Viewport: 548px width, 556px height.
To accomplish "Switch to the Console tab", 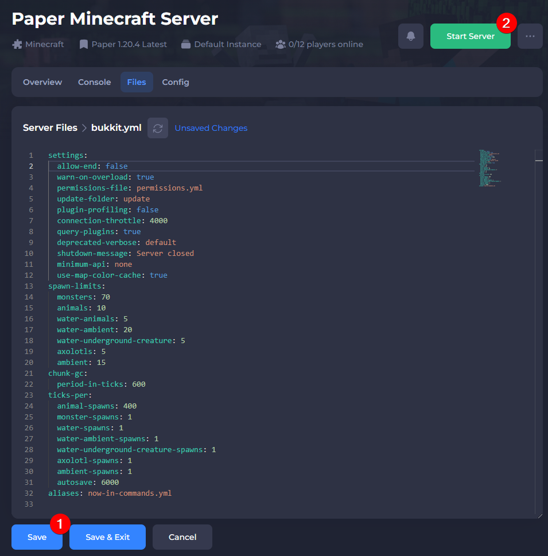I will 94,81.
